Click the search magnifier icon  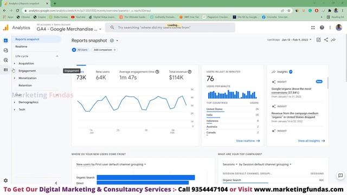click(112, 28)
